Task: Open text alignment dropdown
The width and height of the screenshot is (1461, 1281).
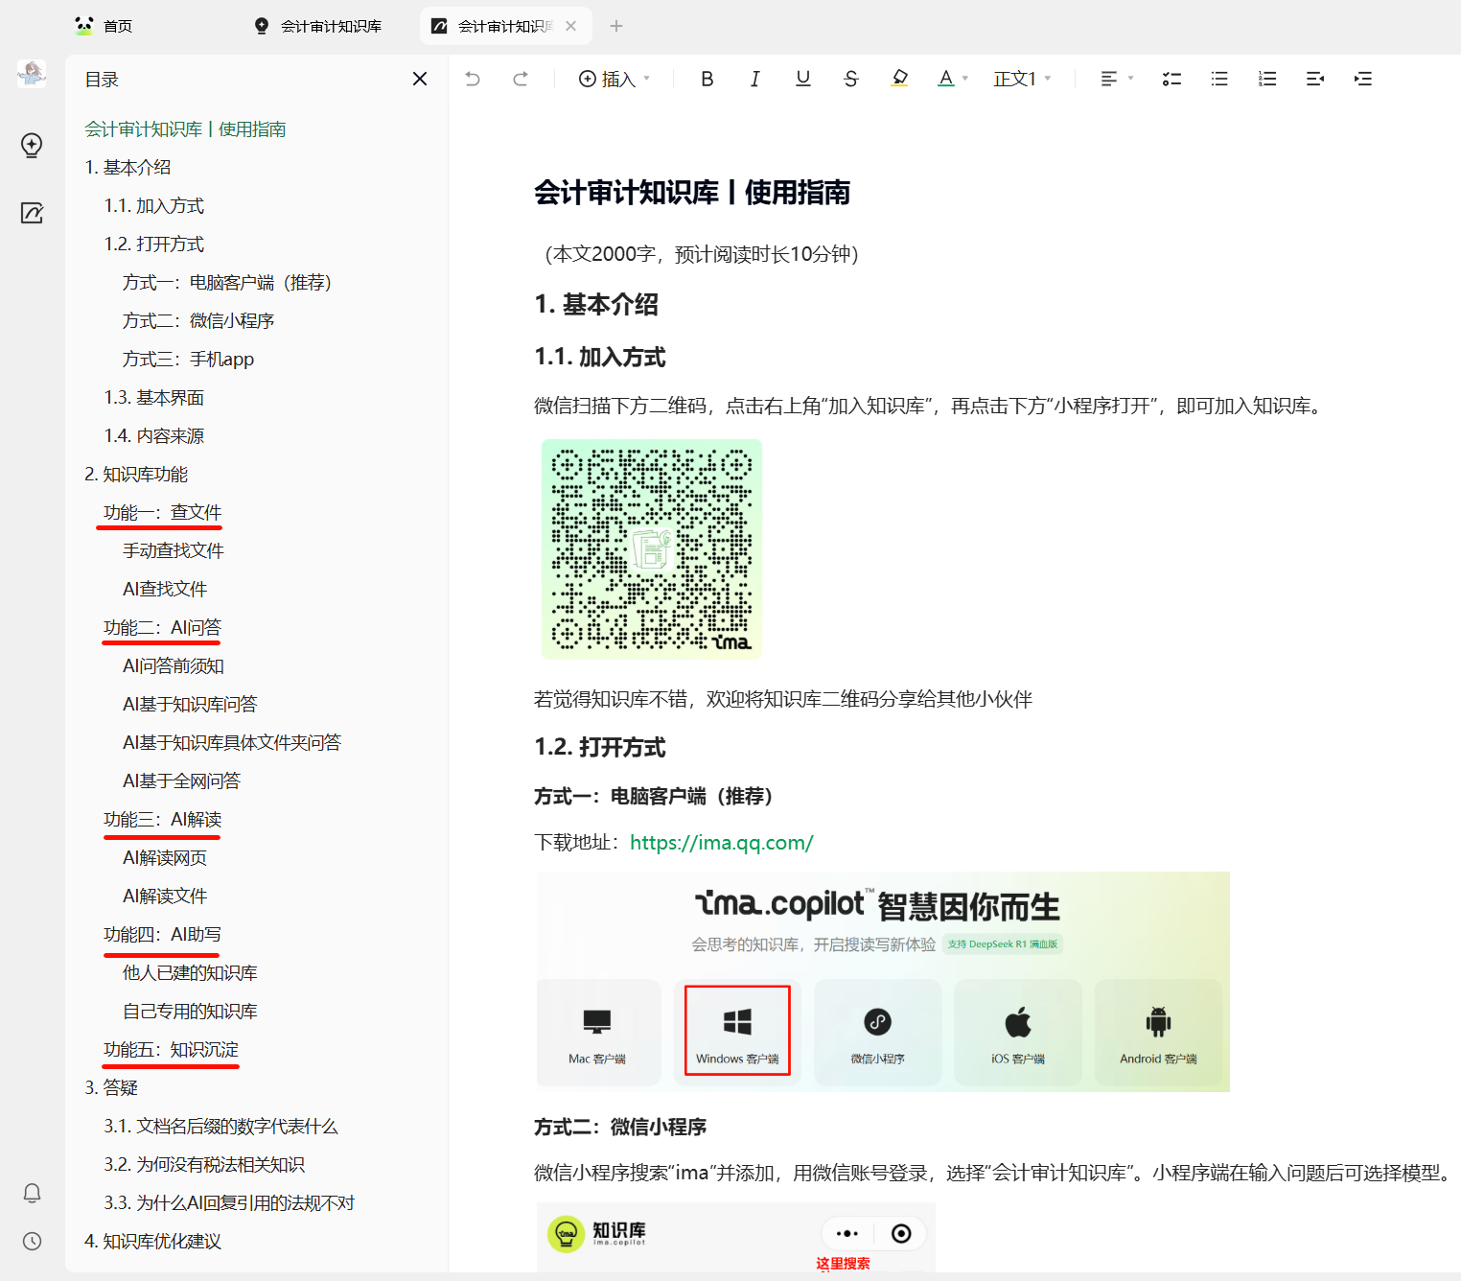Action: [1117, 79]
